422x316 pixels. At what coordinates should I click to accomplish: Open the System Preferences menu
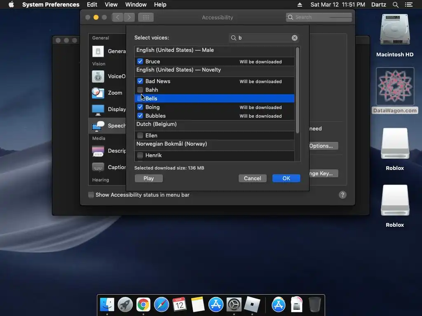51,5
